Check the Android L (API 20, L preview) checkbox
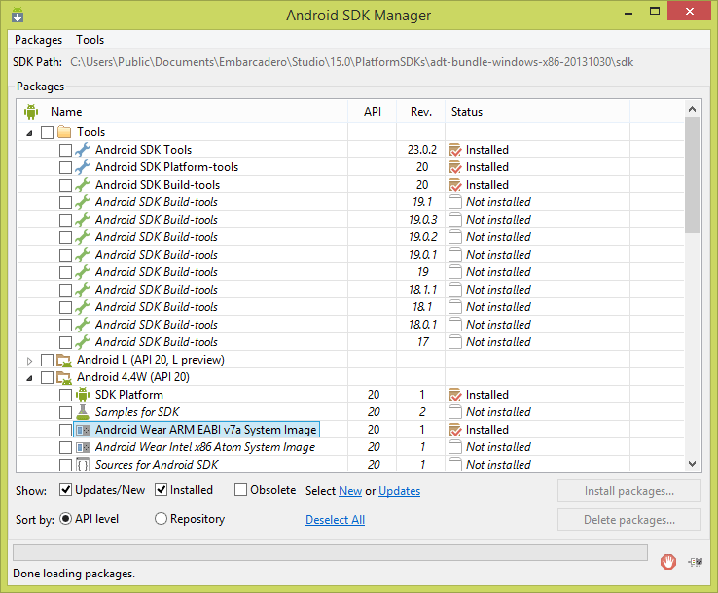718x593 pixels. tap(47, 360)
